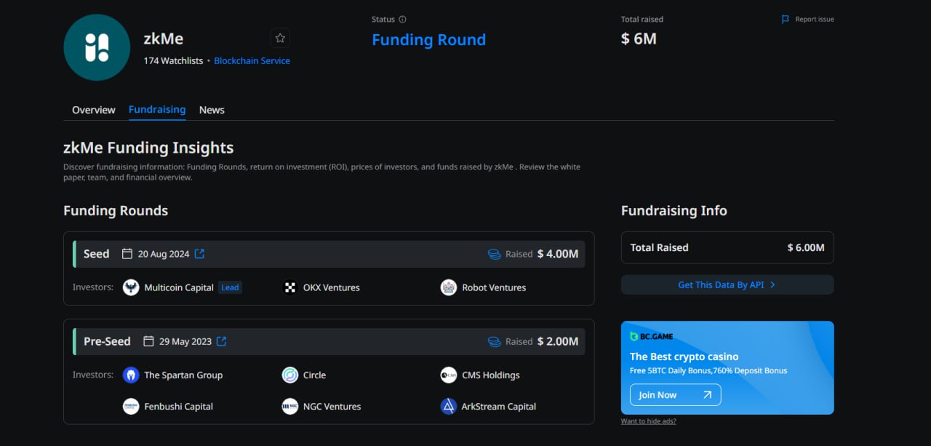Click the Seed round title
This screenshot has height=446, width=931.
coord(96,254)
